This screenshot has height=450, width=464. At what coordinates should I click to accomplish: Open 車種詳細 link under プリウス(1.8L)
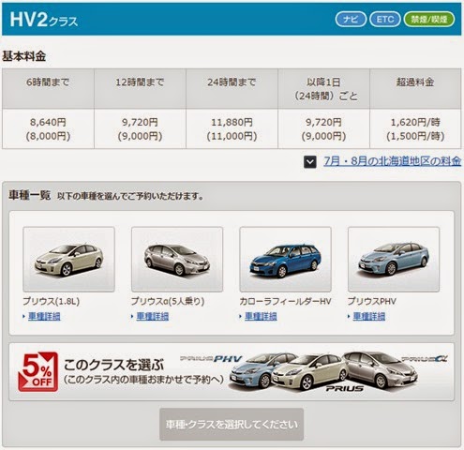(44, 316)
